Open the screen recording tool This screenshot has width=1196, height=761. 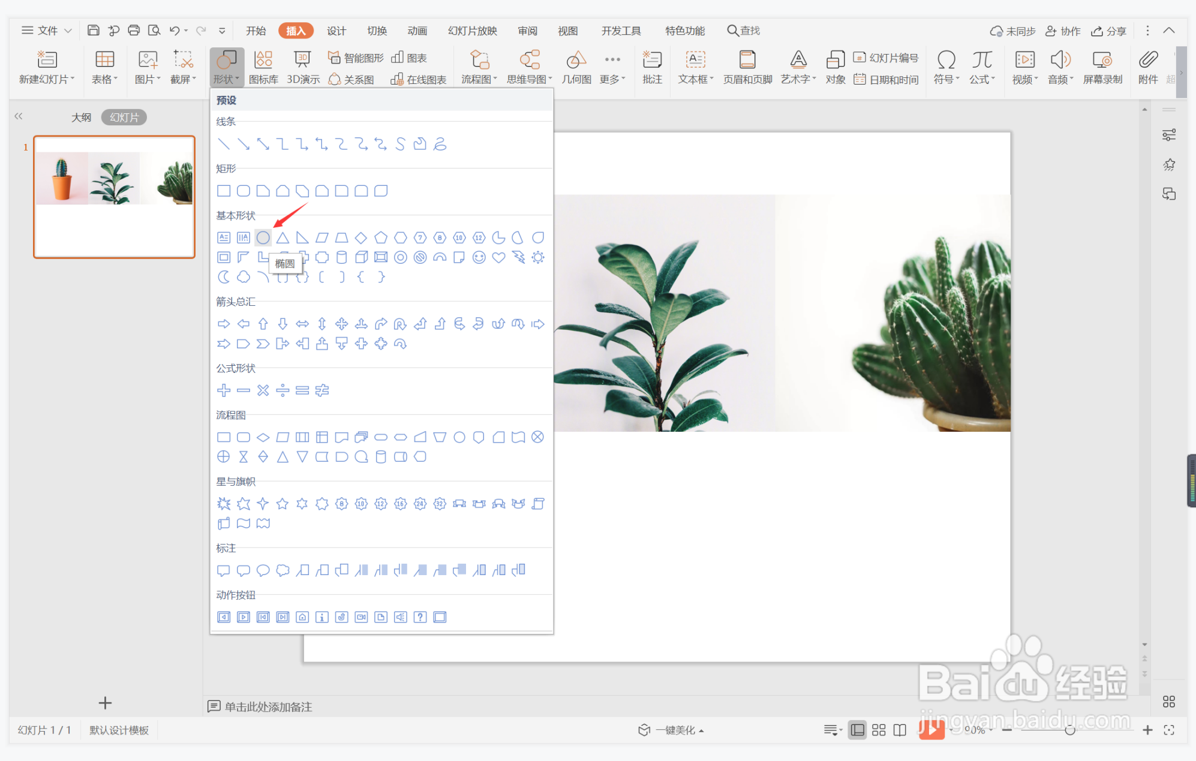tap(1102, 67)
